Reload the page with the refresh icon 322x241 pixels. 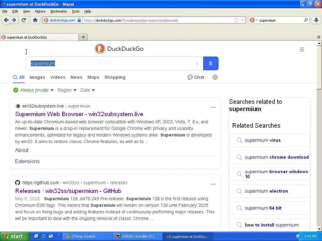(x=24, y=20)
